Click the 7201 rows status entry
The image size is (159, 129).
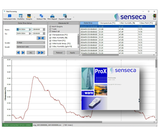[x=68, y=125]
